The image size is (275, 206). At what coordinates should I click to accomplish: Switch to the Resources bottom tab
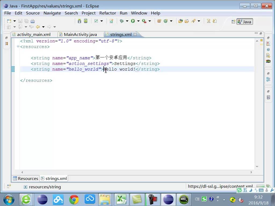(26, 178)
